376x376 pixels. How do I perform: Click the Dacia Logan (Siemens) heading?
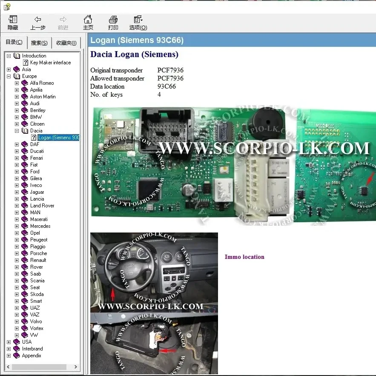[134, 54]
